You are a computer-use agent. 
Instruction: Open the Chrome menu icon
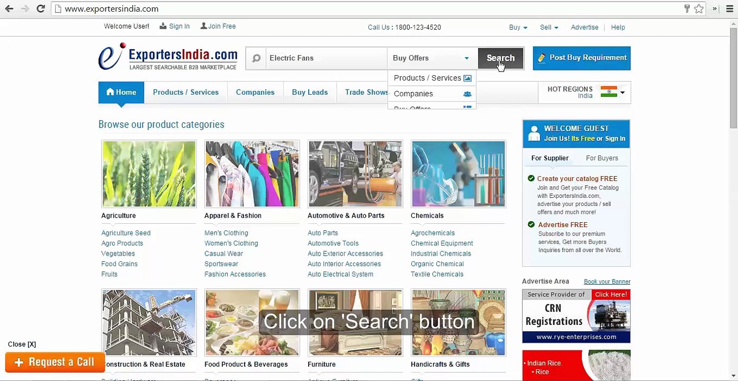tap(729, 8)
